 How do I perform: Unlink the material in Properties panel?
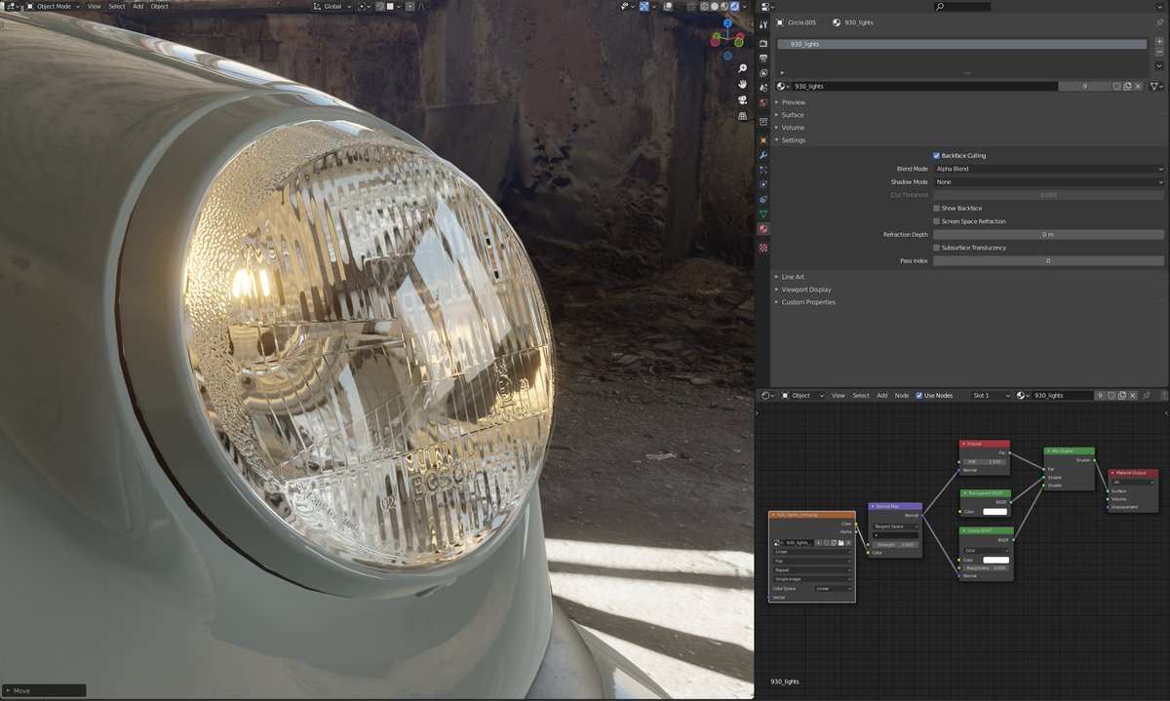(1138, 87)
